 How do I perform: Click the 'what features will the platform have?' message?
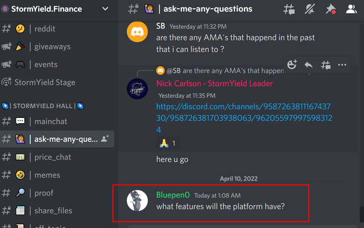click(220, 206)
